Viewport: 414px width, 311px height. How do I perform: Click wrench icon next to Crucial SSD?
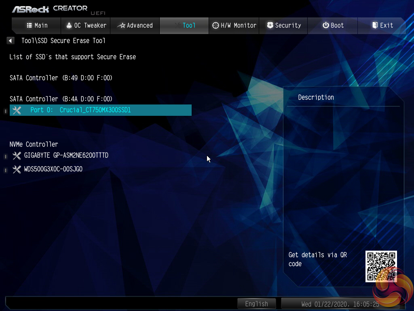17,110
